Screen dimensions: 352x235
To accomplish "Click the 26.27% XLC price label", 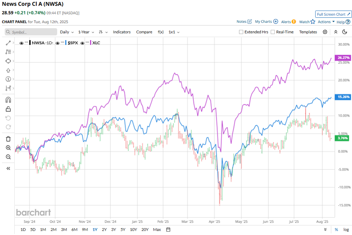I will (343, 58).
